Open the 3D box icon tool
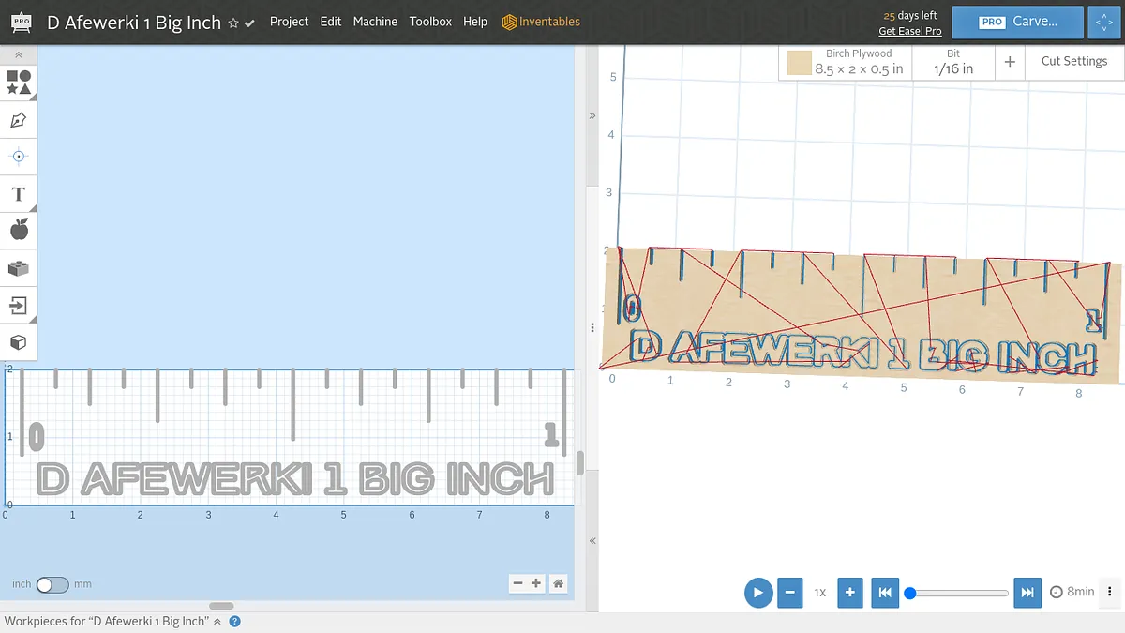1125x633 pixels. tap(18, 342)
